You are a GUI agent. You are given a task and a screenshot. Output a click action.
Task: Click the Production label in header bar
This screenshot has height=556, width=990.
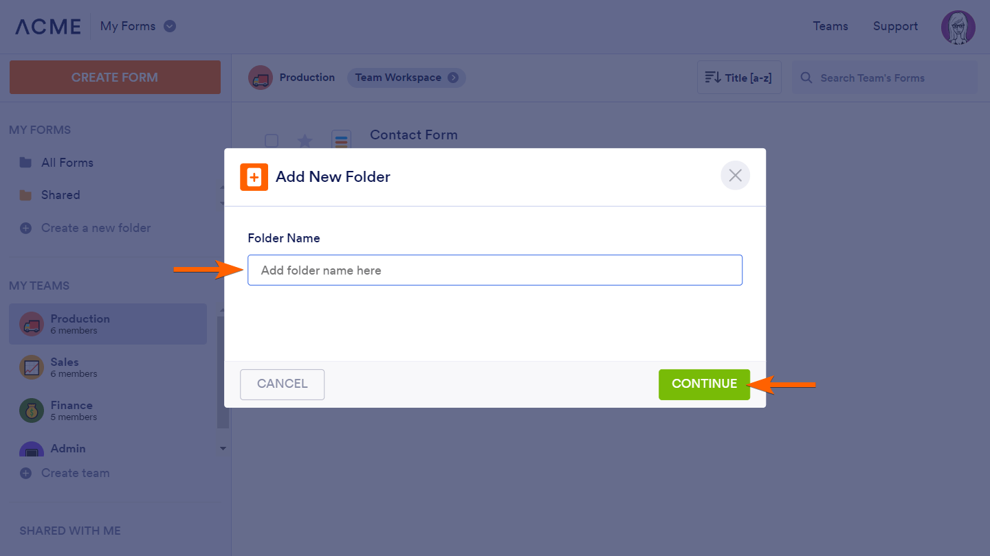(307, 78)
